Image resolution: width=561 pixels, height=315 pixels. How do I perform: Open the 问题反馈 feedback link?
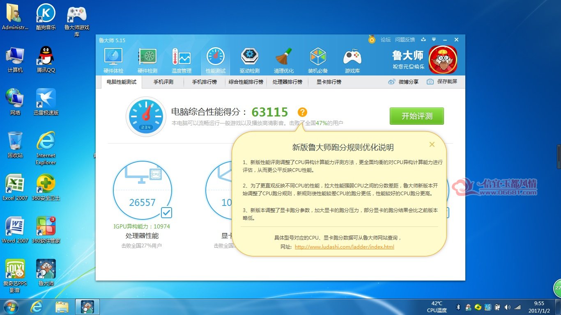pos(405,40)
